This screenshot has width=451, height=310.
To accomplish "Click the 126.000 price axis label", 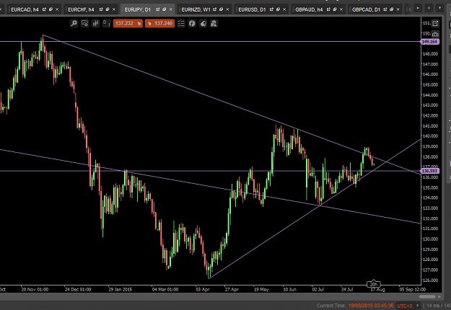I will click(430, 280).
